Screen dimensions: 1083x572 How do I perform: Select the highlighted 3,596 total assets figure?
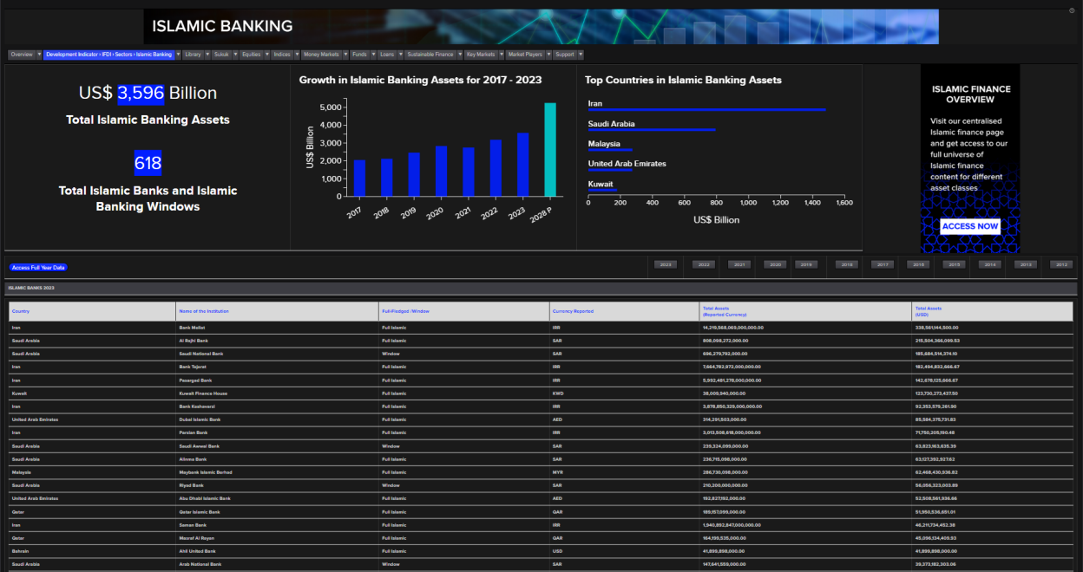pyautogui.click(x=141, y=93)
